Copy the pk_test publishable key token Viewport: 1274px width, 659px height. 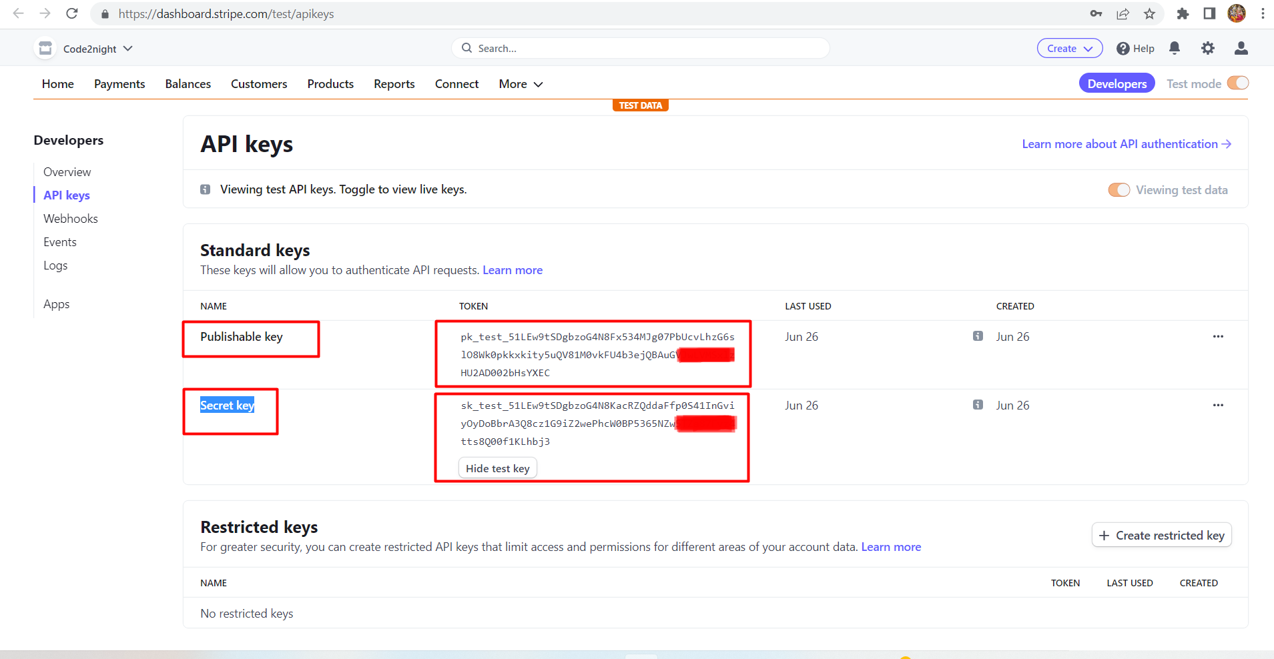[597, 355]
